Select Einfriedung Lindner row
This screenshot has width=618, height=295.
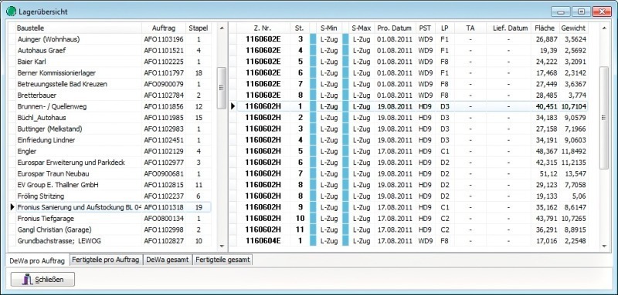pyautogui.click(x=113, y=140)
